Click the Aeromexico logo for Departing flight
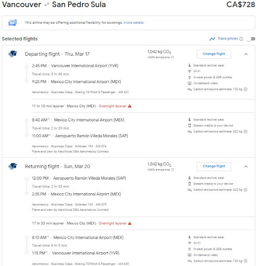The height and width of the screenshot is (266, 259). tap(13, 54)
